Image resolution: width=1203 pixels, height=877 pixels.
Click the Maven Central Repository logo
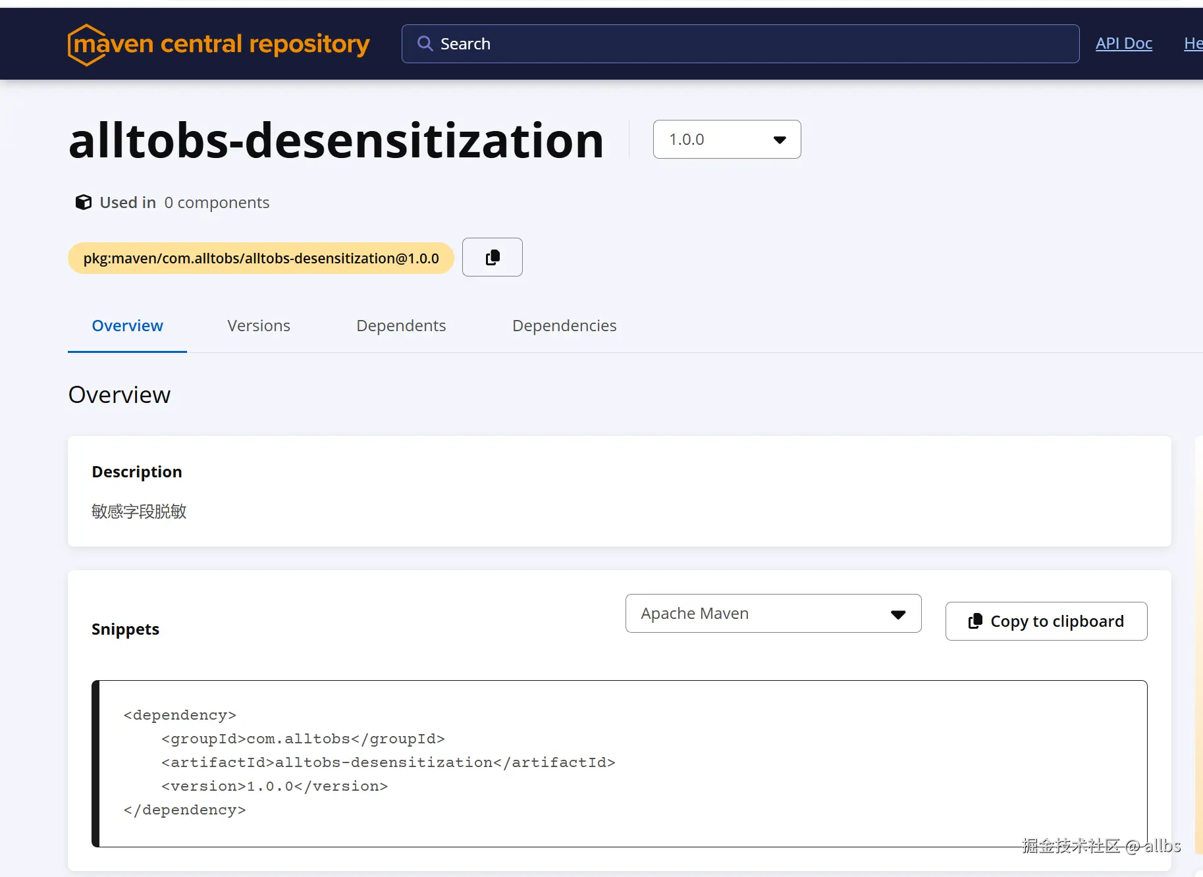(218, 44)
